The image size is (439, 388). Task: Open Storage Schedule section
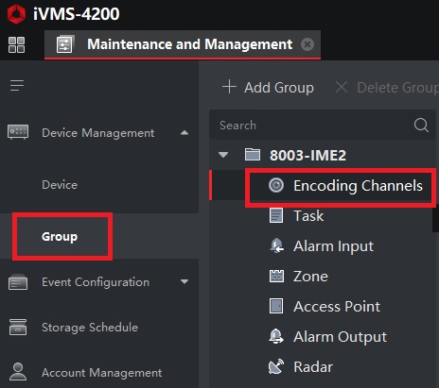90,328
